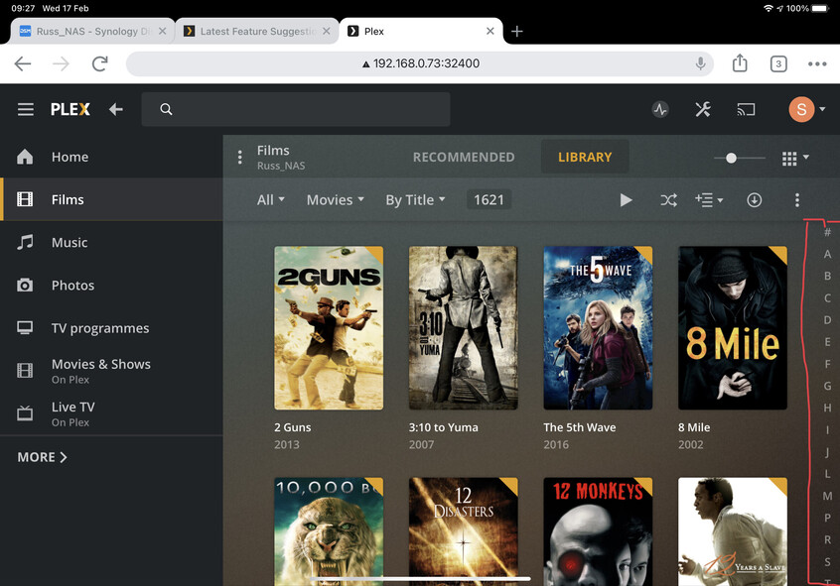Open the add to playlist dropdown

pos(709,200)
